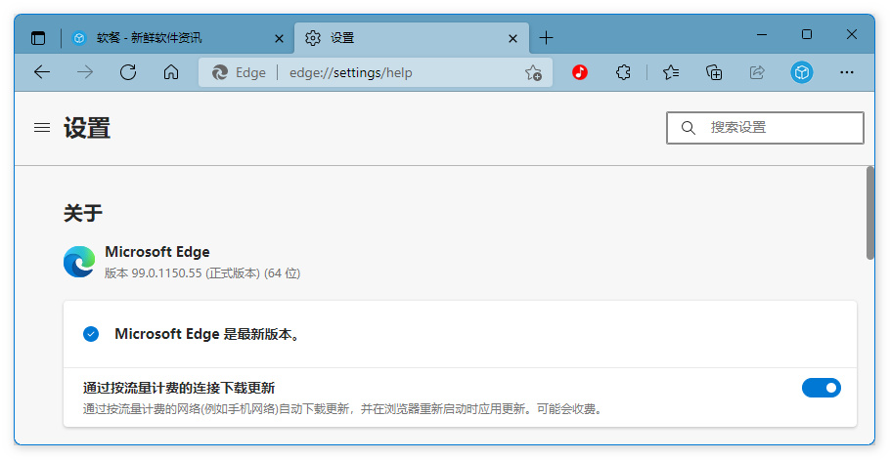Click the red music extension icon
The image size is (890, 460).
point(580,72)
